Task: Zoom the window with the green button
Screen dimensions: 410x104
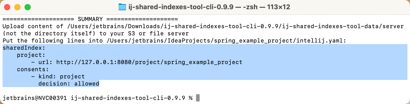Action: click(28, 7)
